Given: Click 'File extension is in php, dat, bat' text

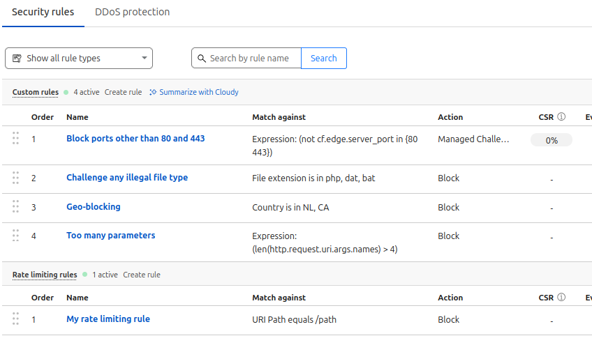Looking at the screenshot, I should [313, 178].
